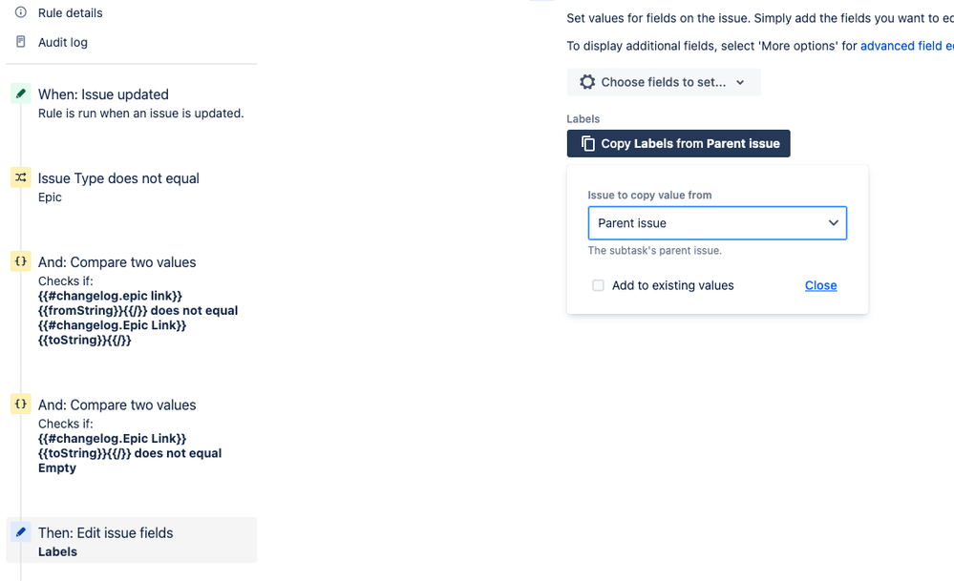This screenshot has width=954, height=581.
Task: Expand the Issue to copy value from selector
Action: pos(717,222)
